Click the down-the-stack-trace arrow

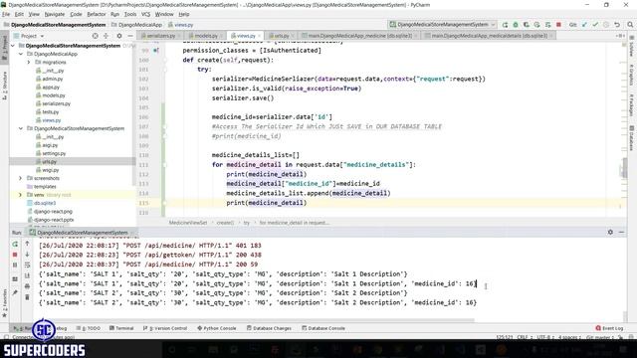(x=27, y=255)
